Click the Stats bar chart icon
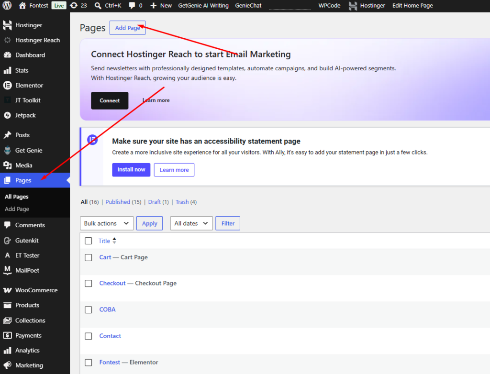490x374 pixels. tap(8, 70)
